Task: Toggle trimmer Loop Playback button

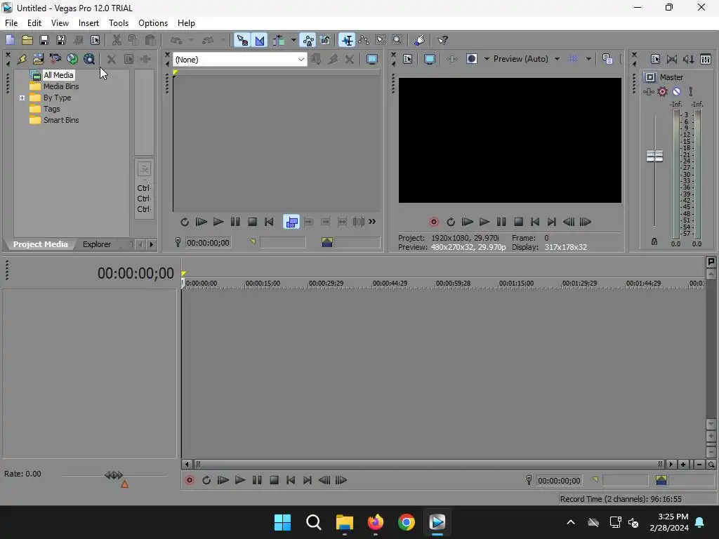Action: 185,222
